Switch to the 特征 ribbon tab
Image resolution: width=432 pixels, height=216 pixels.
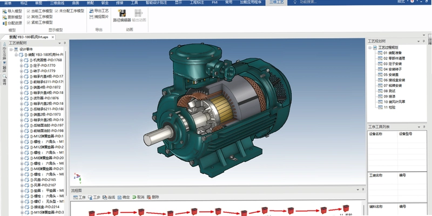click(24, 2)
